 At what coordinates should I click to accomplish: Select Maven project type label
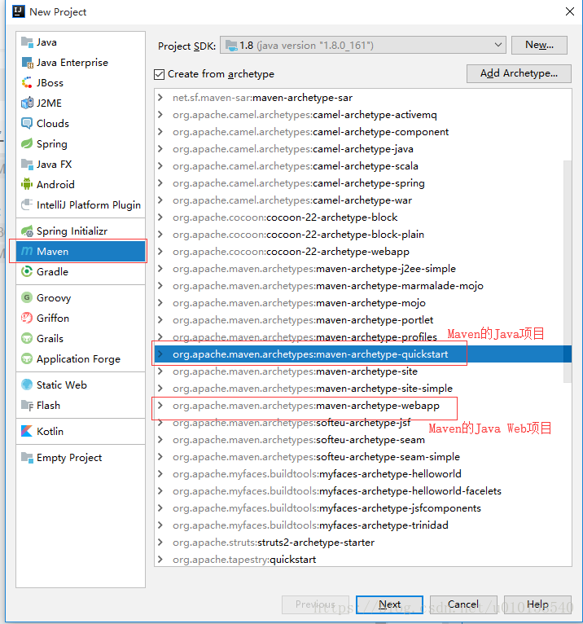coord(52,252)
